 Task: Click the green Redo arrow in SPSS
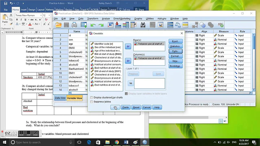pyautogui.click(x=101, y=25)
